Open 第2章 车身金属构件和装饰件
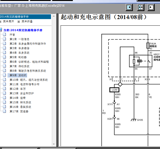This screenshot has height=149, width=160. point(28,44)
